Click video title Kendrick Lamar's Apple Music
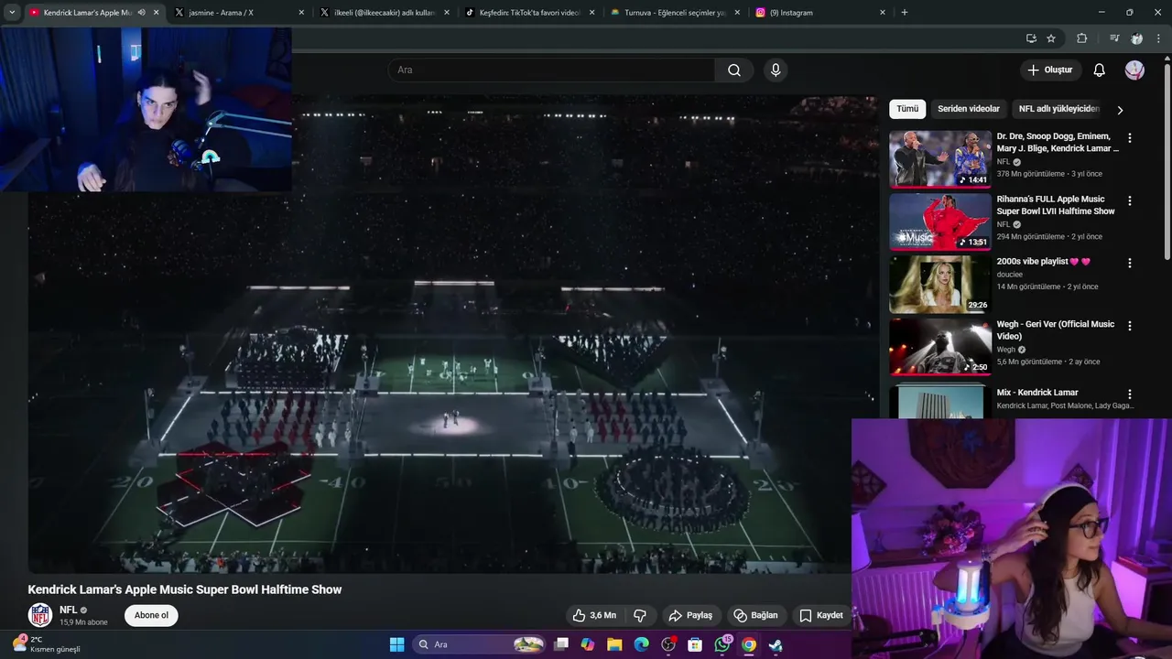This screenshot has height=659, width=1172. [x=184, y=589]
